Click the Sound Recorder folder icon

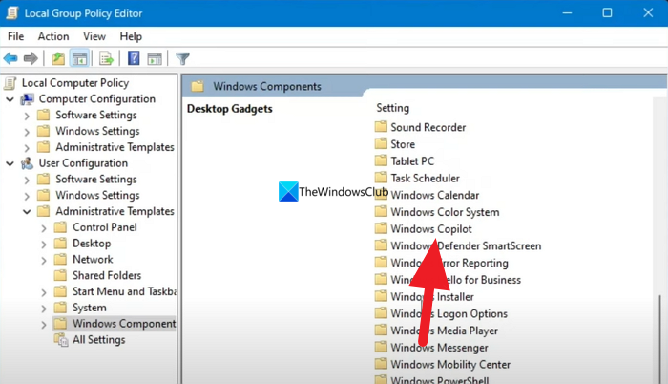[x=381, y=127]
